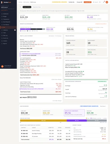Click the Blue Ridge Plumbing contract row
This screenshot has height=144, width=110.
coord(46,134)
